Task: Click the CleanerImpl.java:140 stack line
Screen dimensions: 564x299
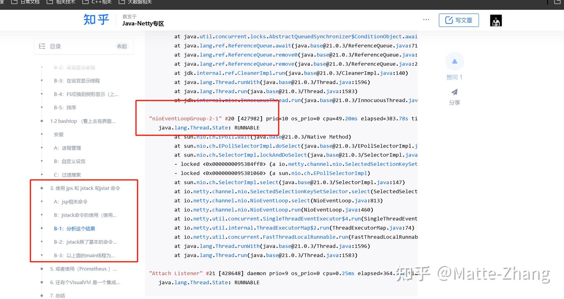Action: (x=291, y=73)
